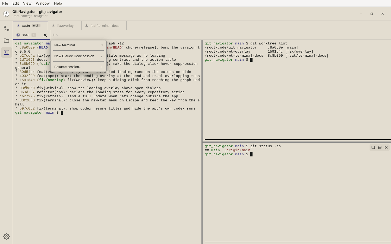Close the git status terminal pane
Screen dimensions: 391x244
coord(386,147)
